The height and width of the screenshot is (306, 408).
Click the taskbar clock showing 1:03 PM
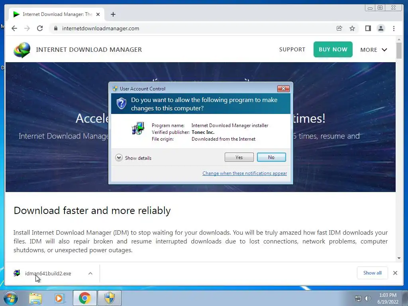tap(388, 298)
